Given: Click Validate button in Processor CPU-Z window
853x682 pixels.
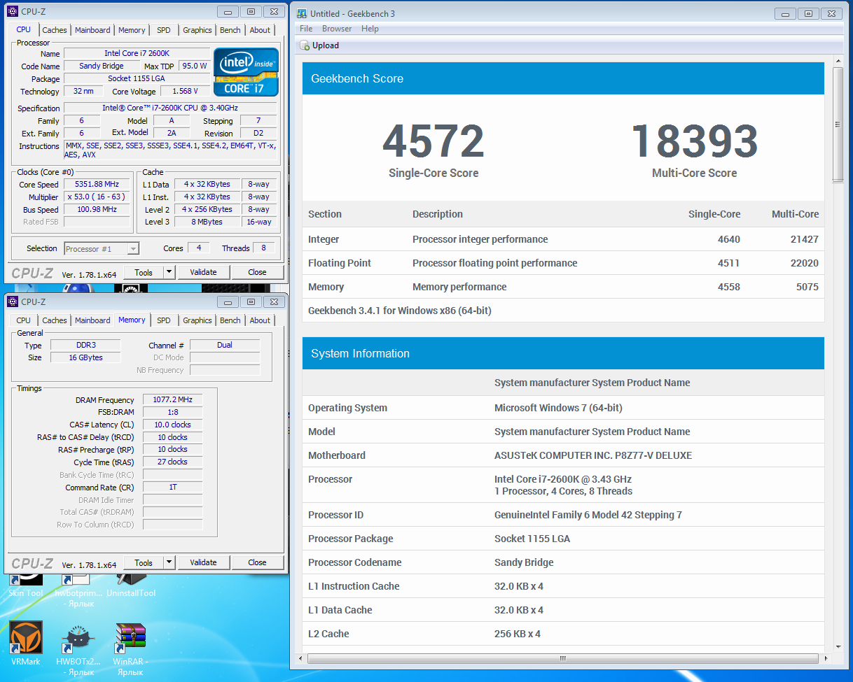Looking at the screenshot, I should click(x=203, y=272).
